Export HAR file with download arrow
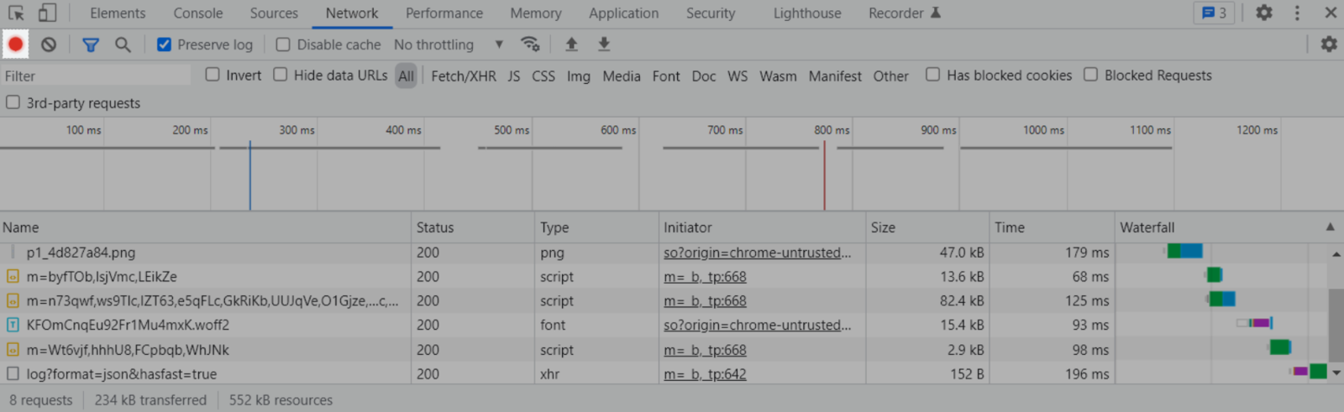Image resolution: width=1344 pixels, height=412 pixels. pos(604,44)
